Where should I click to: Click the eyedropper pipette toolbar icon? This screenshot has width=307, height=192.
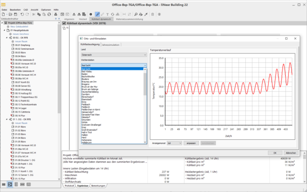point(146,14)
